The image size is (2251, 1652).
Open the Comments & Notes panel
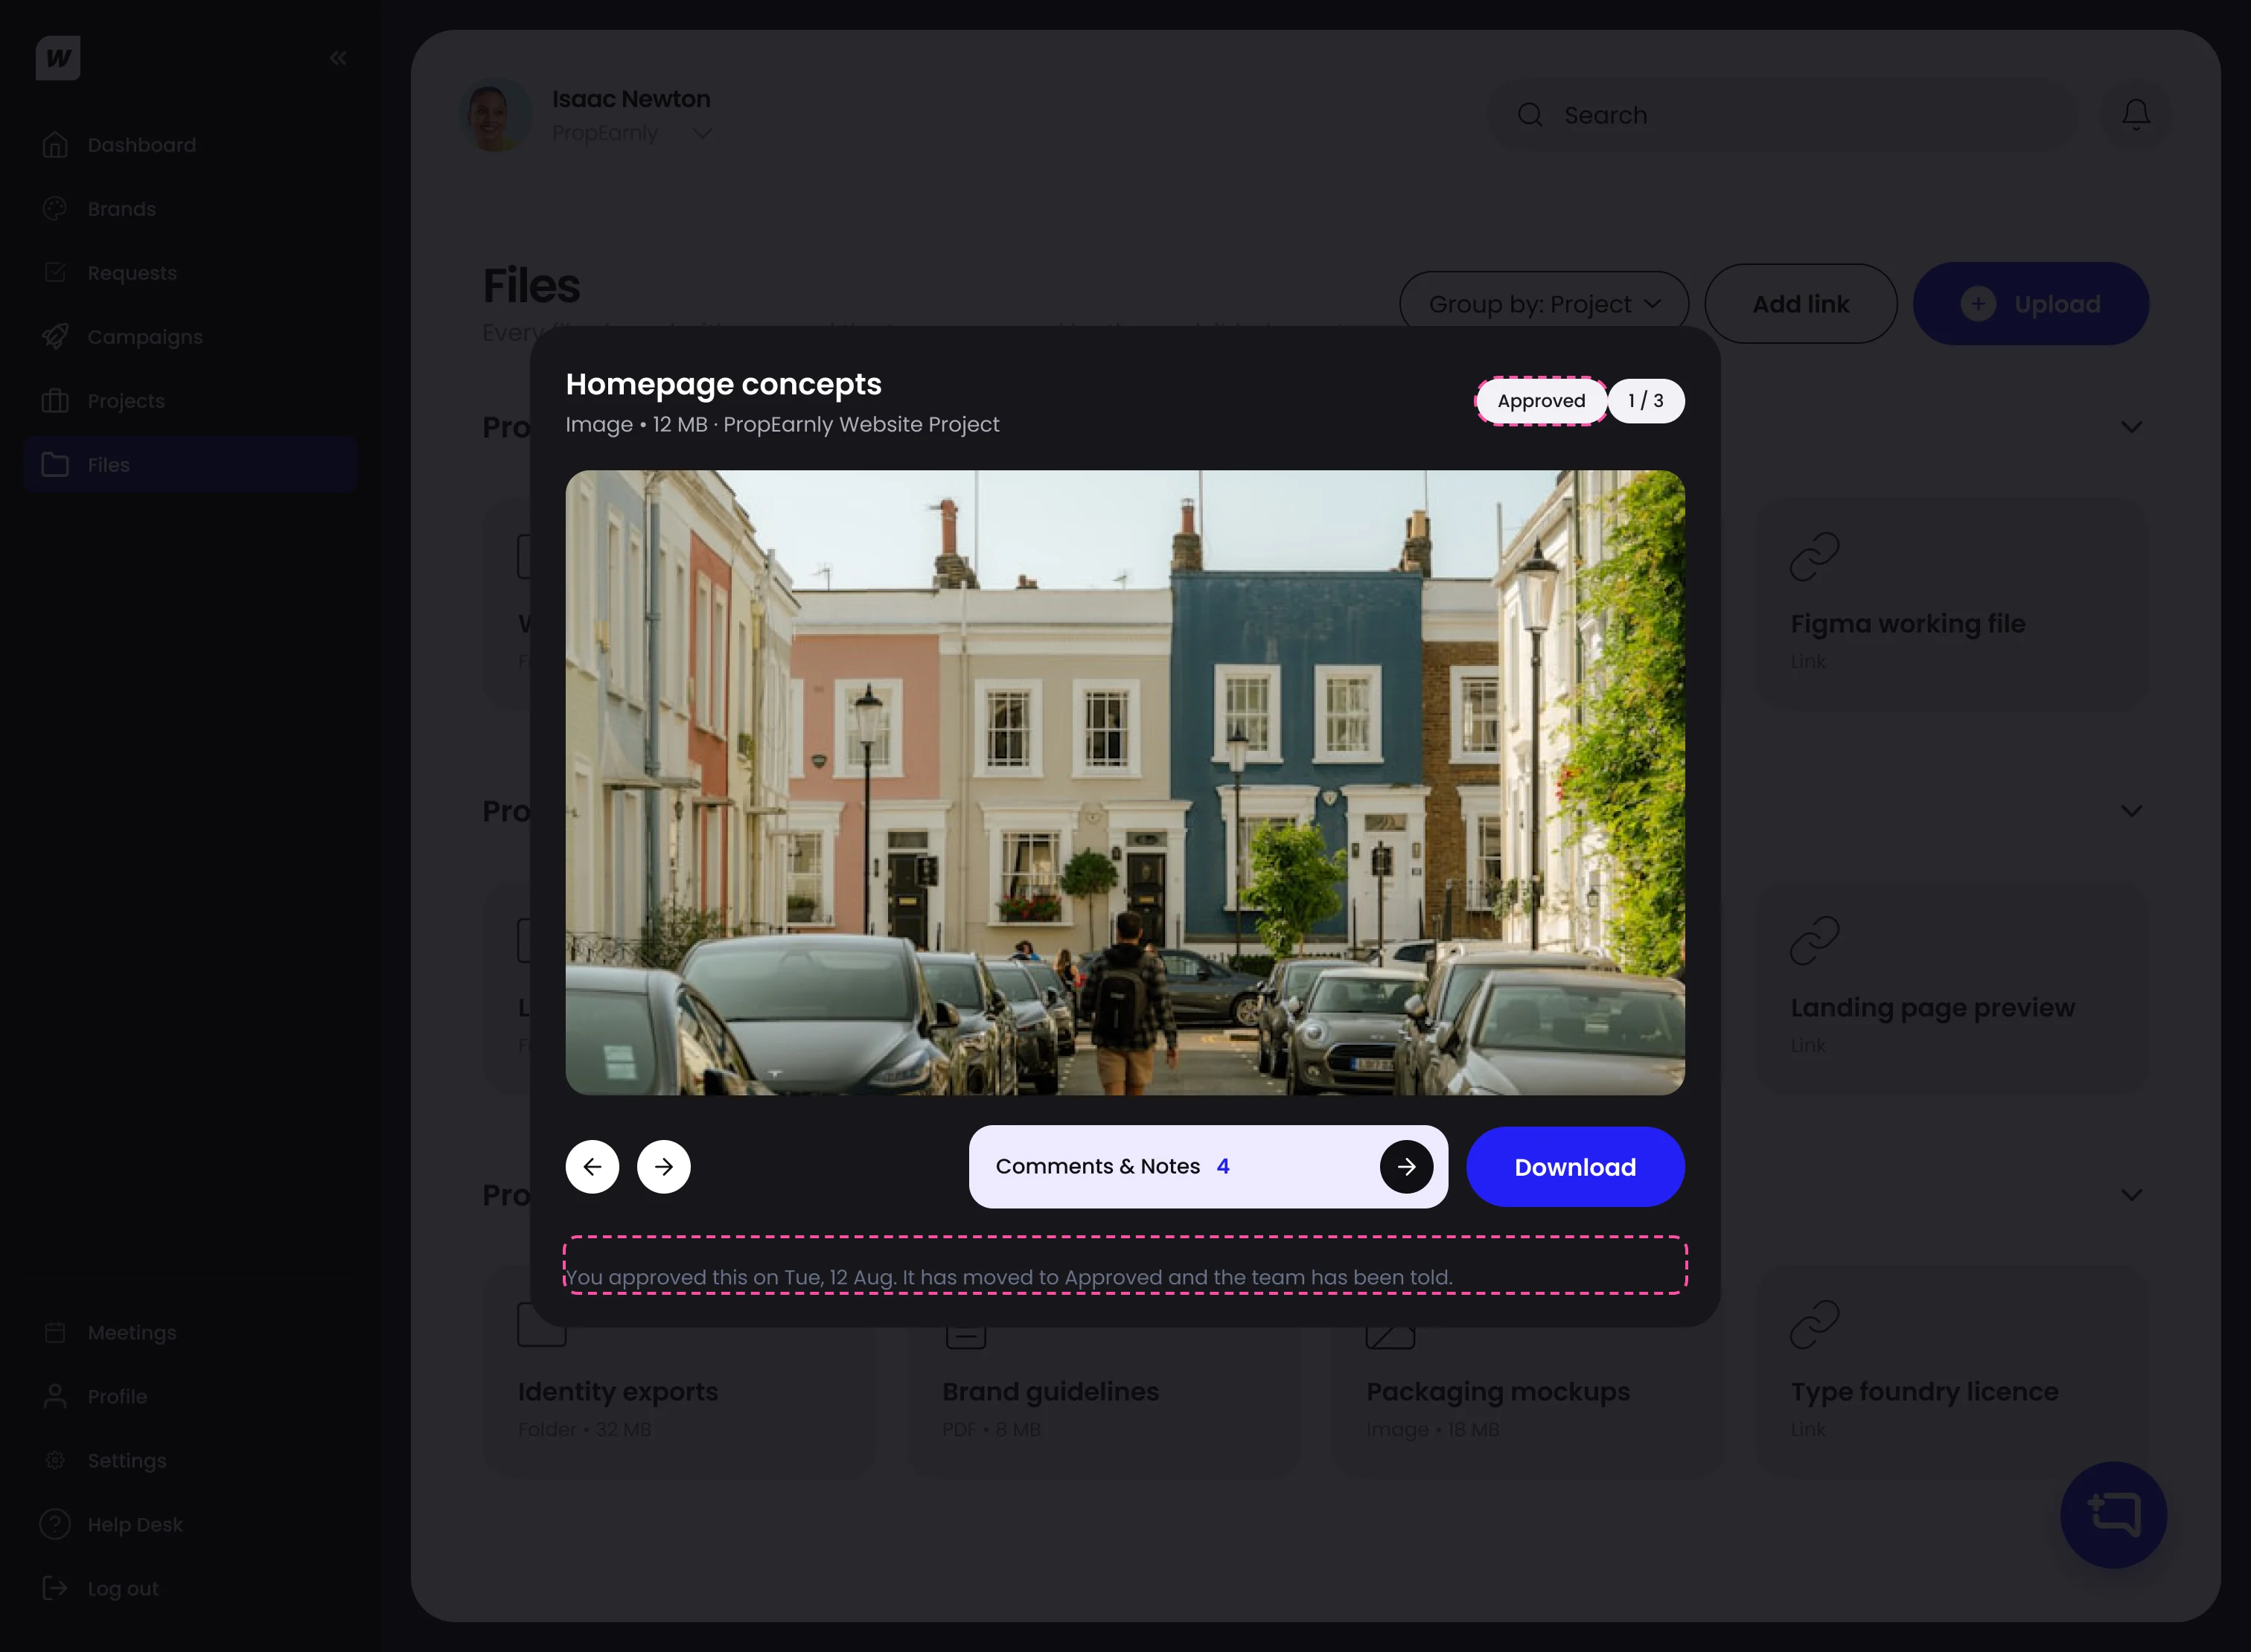click(1209, 1167)
